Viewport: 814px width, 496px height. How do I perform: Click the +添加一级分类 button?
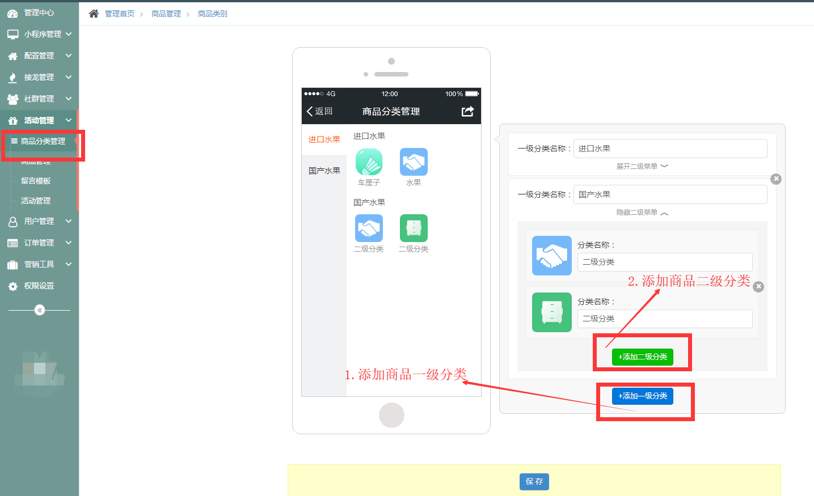[642, 396]
